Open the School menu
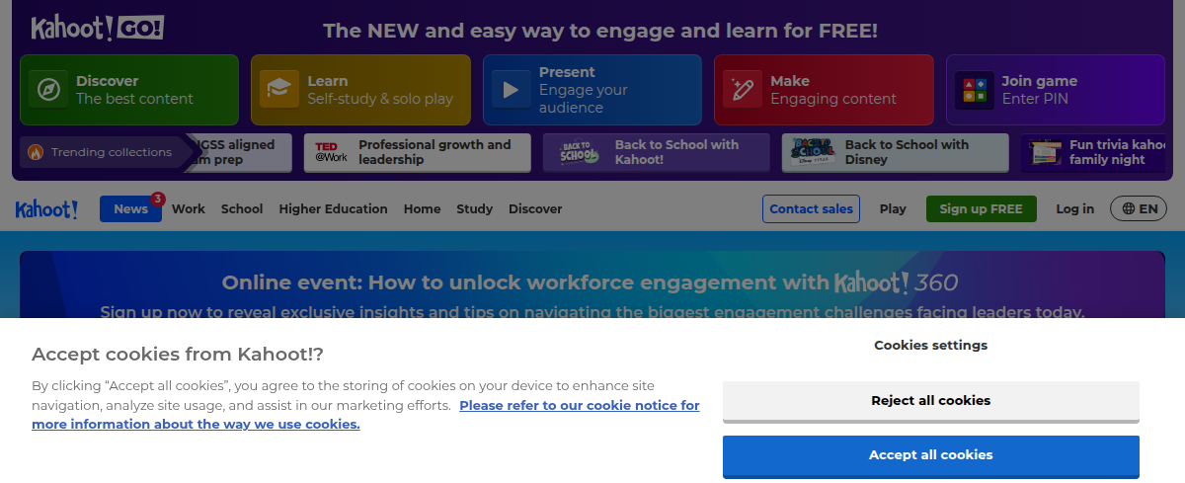Viewport: 1185px width, 483px height. (x=242, y=209)
